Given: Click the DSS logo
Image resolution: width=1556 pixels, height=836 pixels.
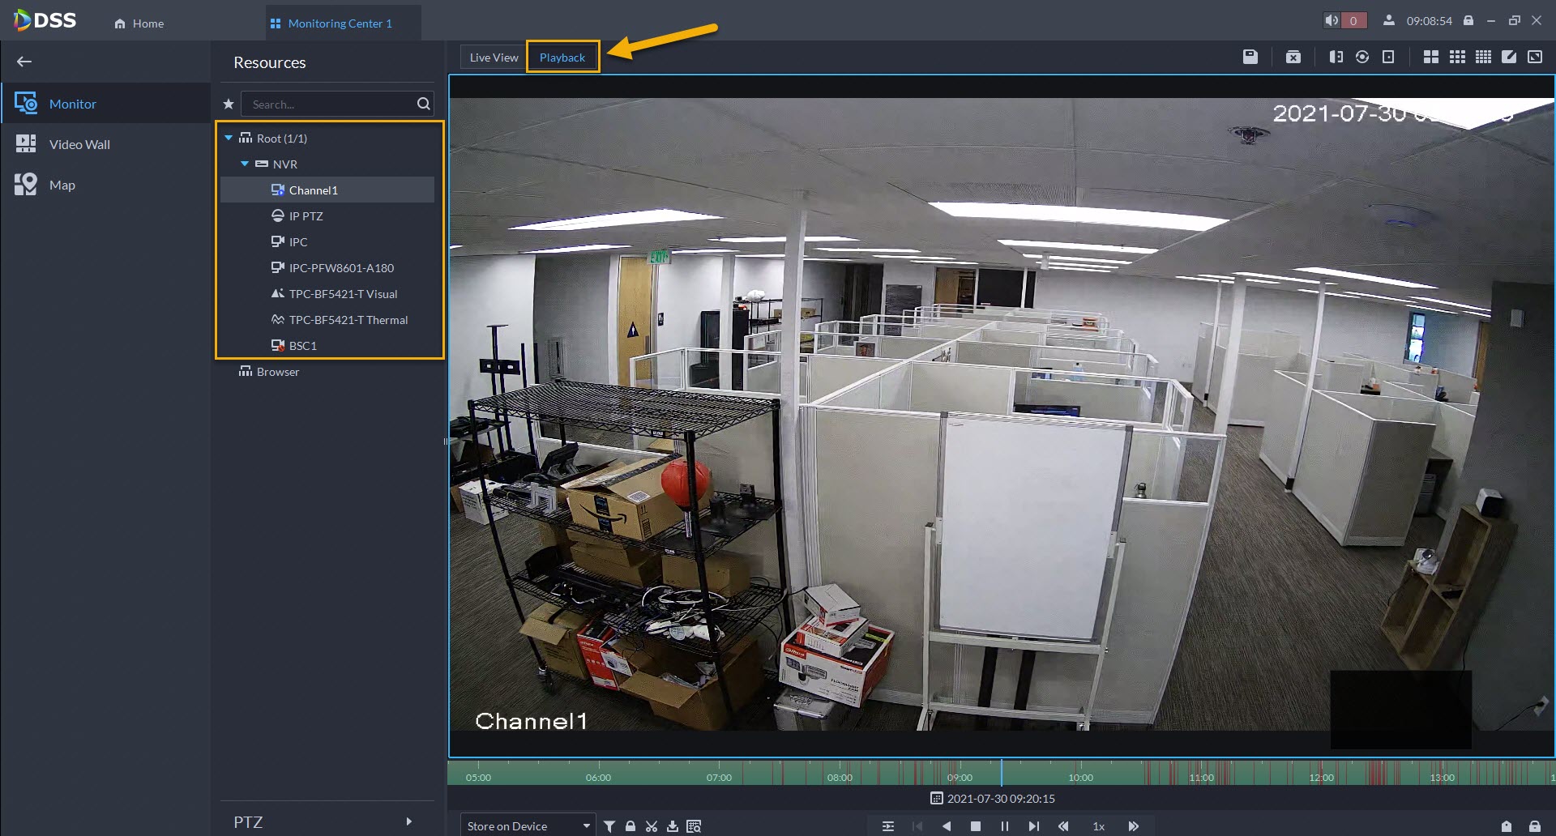Looking at the screenshot, I should click(45, 20).
